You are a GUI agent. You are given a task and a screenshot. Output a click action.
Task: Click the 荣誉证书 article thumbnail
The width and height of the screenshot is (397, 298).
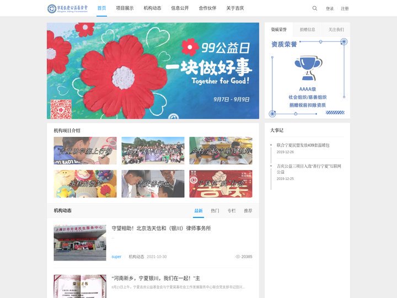pyautogui.click(x=80, y=286)
